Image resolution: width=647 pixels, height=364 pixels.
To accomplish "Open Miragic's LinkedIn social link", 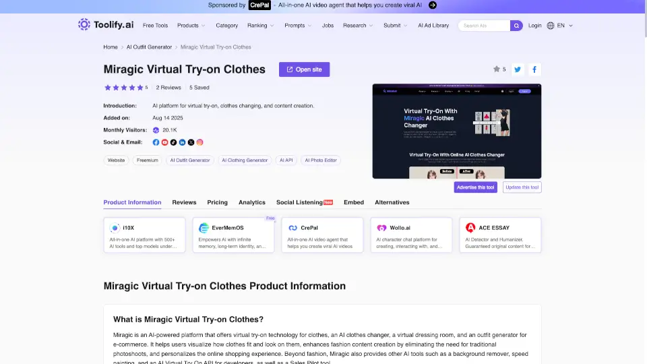I will tap(182, 142).
